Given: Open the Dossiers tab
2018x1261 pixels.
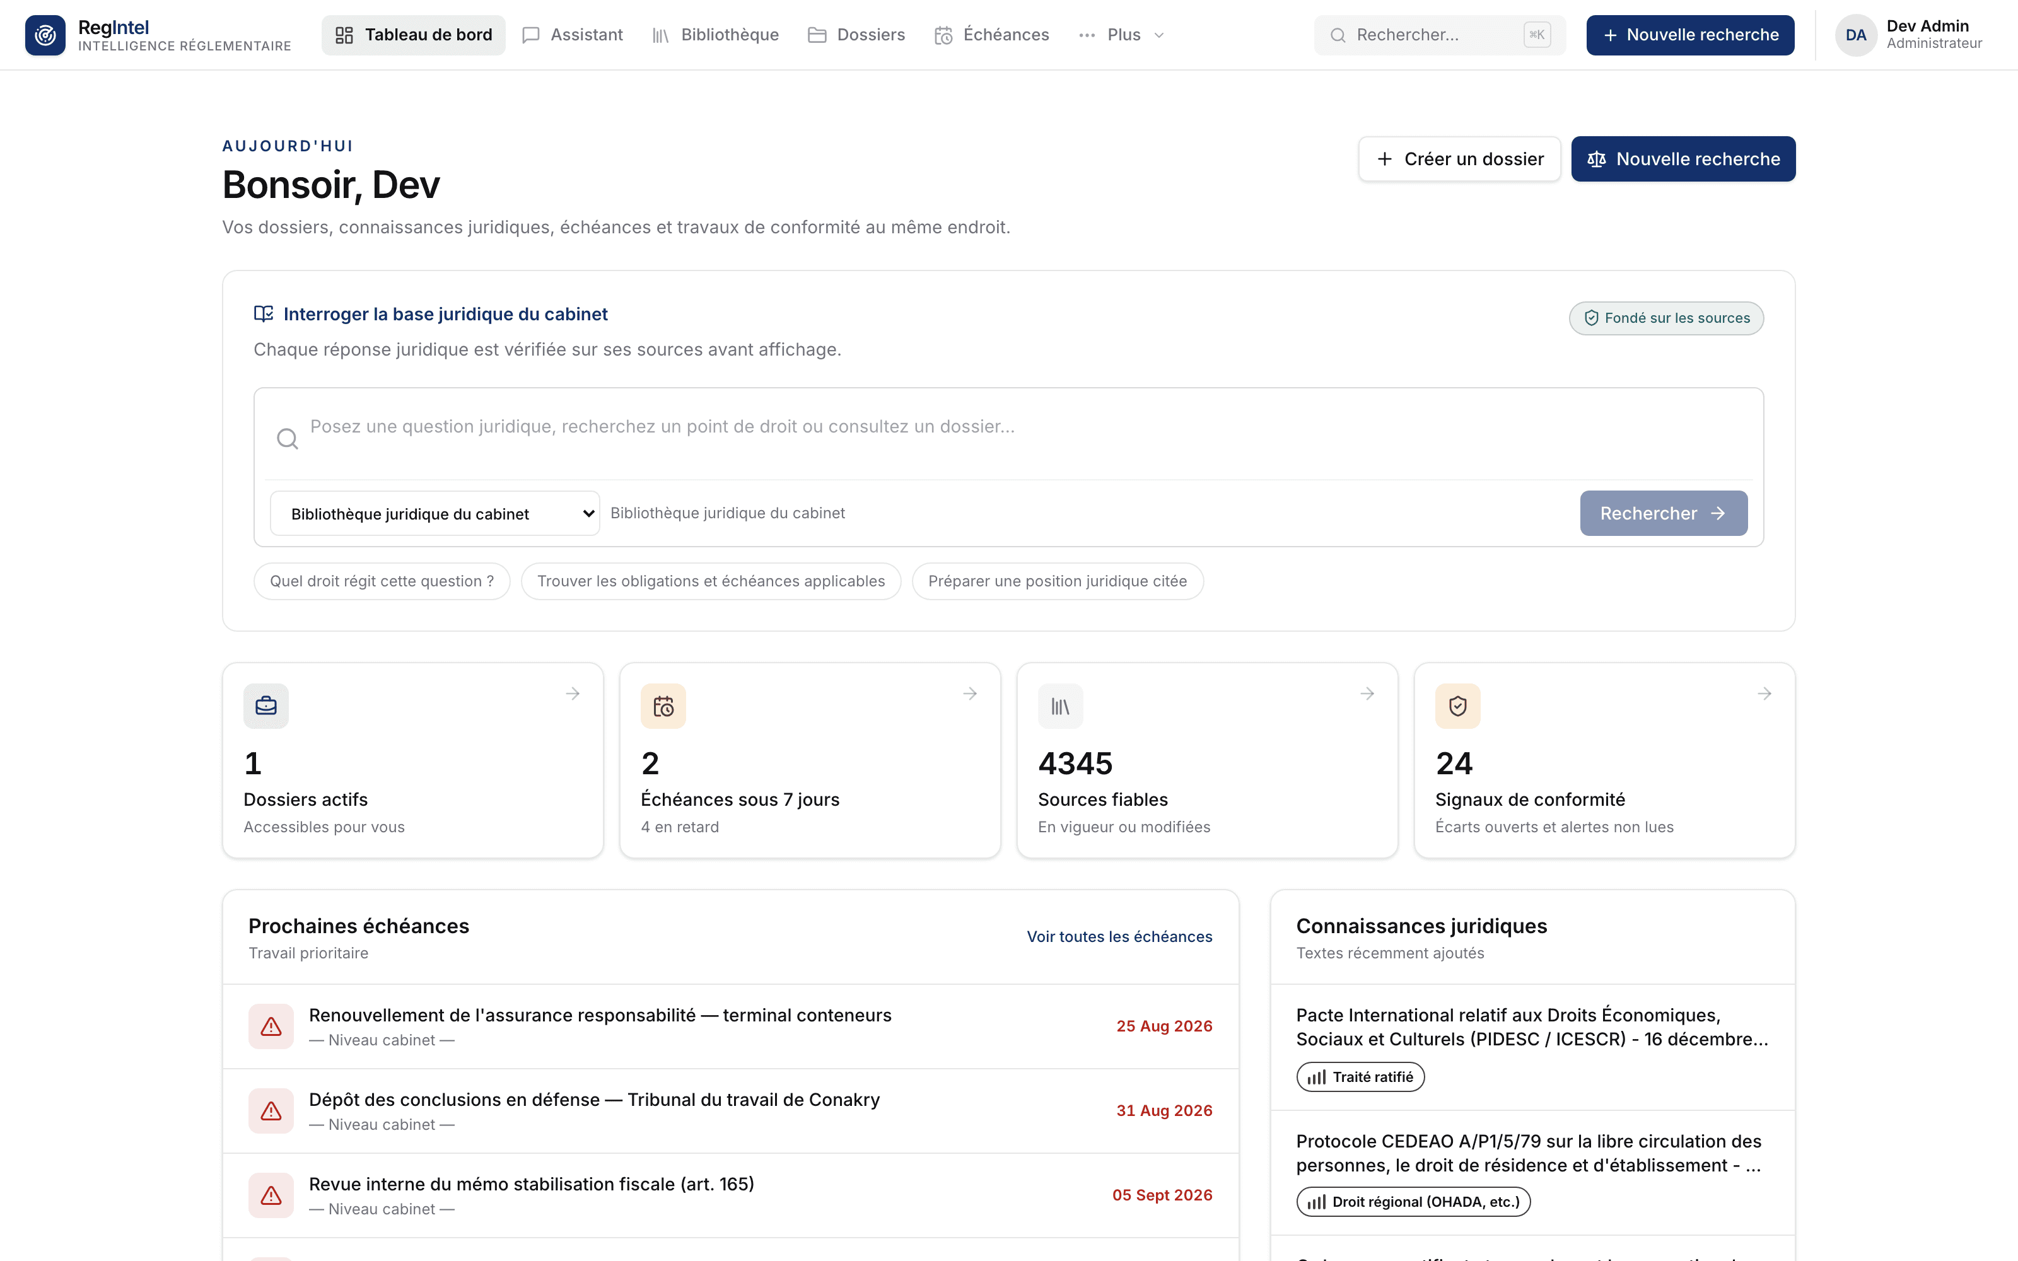Looking at the screenshot, I should pos(856,35).
